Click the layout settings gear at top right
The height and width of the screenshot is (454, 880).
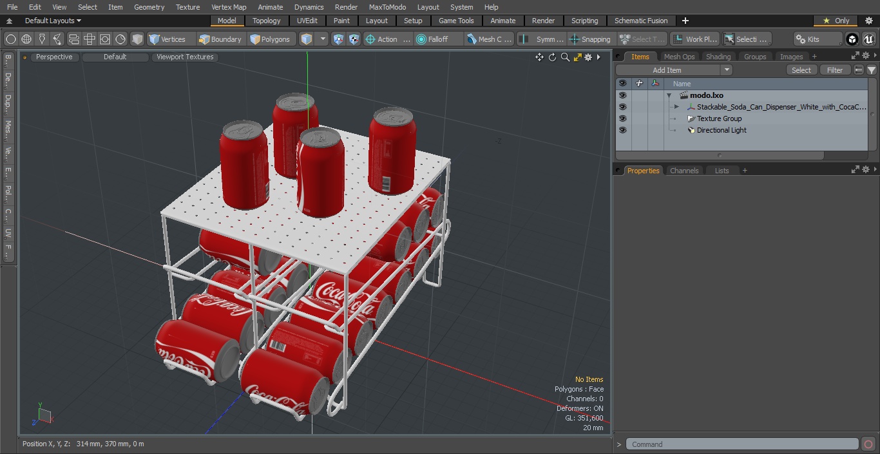point(868,21)
